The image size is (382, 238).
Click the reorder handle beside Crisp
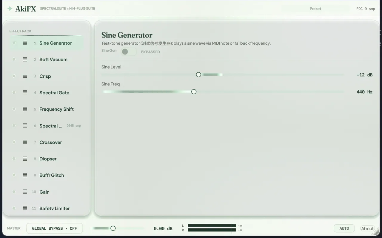[25, 76]
